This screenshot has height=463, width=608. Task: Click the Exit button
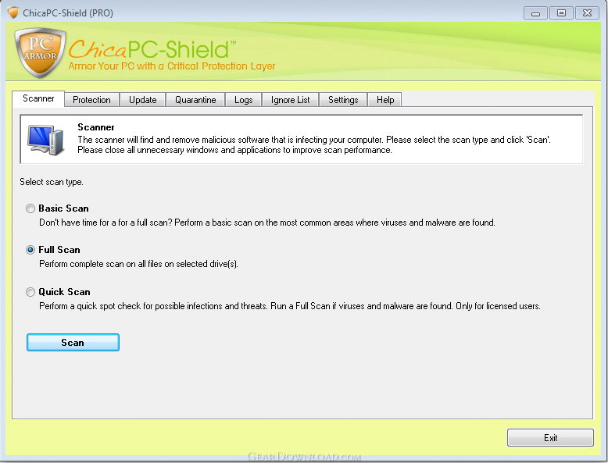(x=550, y=438)
